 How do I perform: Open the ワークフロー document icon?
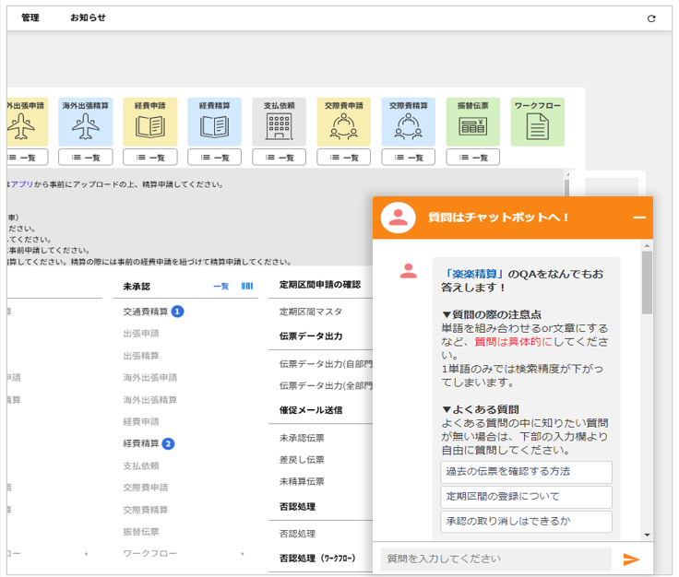537,126
